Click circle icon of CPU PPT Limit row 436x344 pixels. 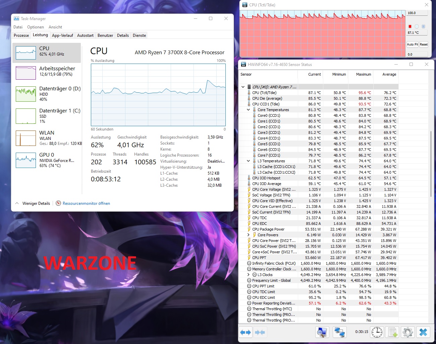[x=249, y=286]
